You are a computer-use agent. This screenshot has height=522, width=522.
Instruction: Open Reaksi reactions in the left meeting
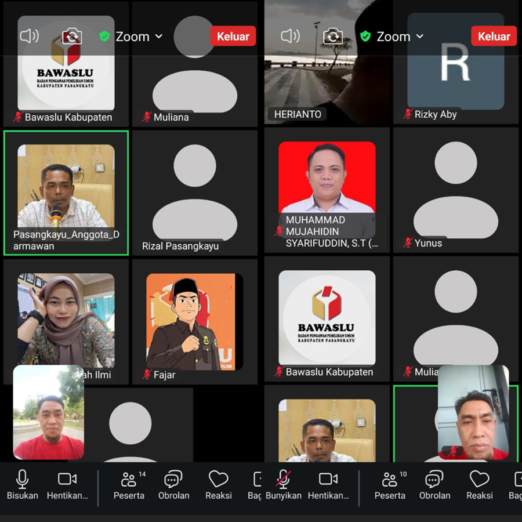point(219,485)
